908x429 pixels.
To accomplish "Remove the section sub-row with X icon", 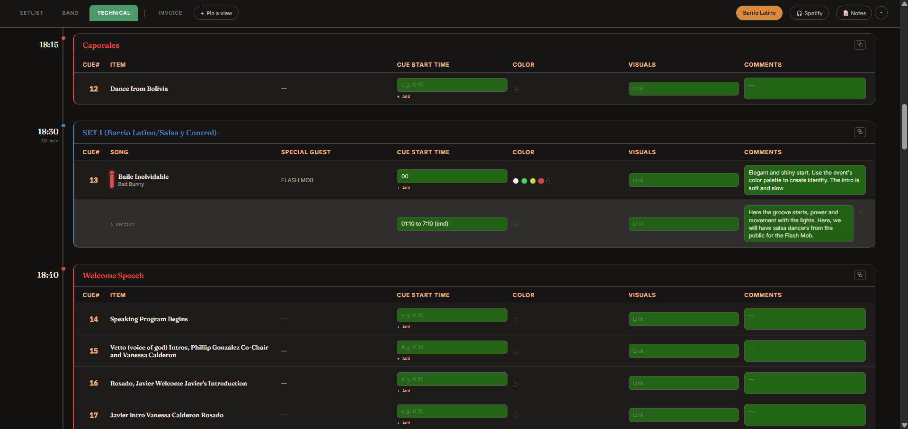I will [x=861, y=212].
